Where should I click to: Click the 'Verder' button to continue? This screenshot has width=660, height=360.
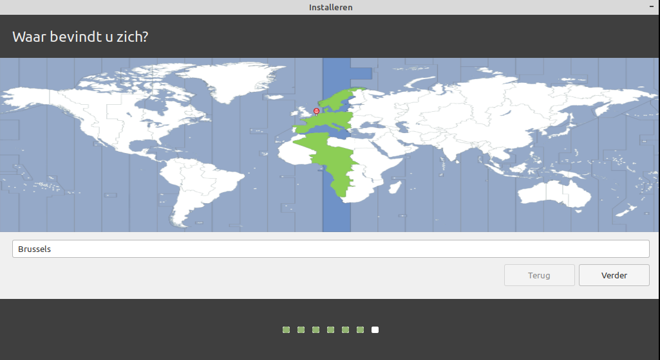point(614,275)
